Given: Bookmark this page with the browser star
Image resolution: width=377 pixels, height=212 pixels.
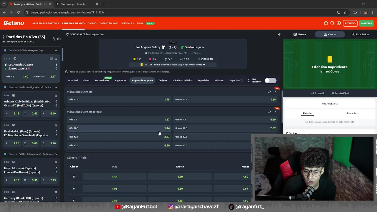Looking at the screenshot, I should pyautogui.click(x=345, y=12).
